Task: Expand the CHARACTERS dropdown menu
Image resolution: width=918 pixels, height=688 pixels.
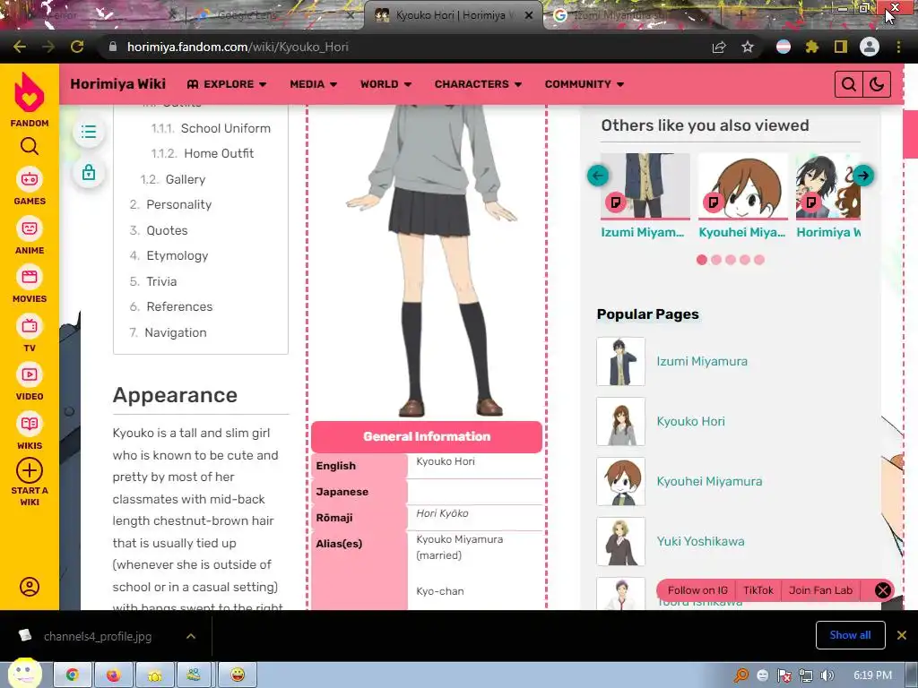Action: (478, 84)
